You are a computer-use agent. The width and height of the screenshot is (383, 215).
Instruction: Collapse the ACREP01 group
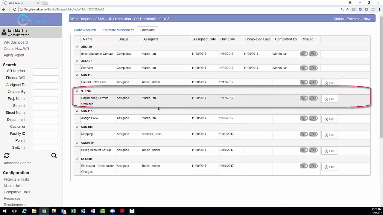pyautogui.click(x=77, y=143)
